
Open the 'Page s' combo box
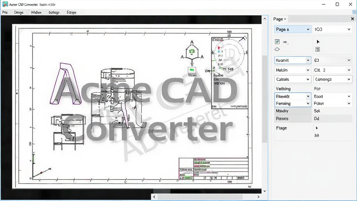[293, 29]
